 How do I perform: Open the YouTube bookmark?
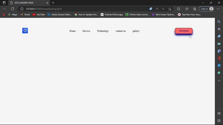[x=39, y=15]
